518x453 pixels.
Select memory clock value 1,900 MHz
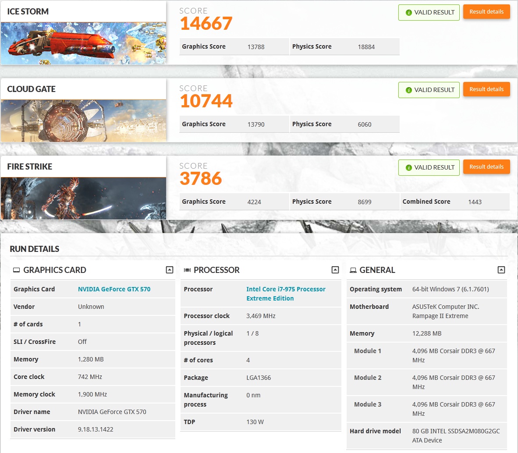tap(92, 394)
